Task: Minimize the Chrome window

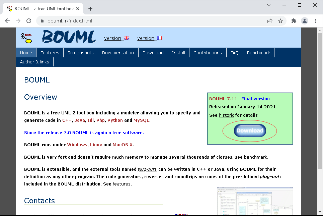Action: [x=284, y=5]
